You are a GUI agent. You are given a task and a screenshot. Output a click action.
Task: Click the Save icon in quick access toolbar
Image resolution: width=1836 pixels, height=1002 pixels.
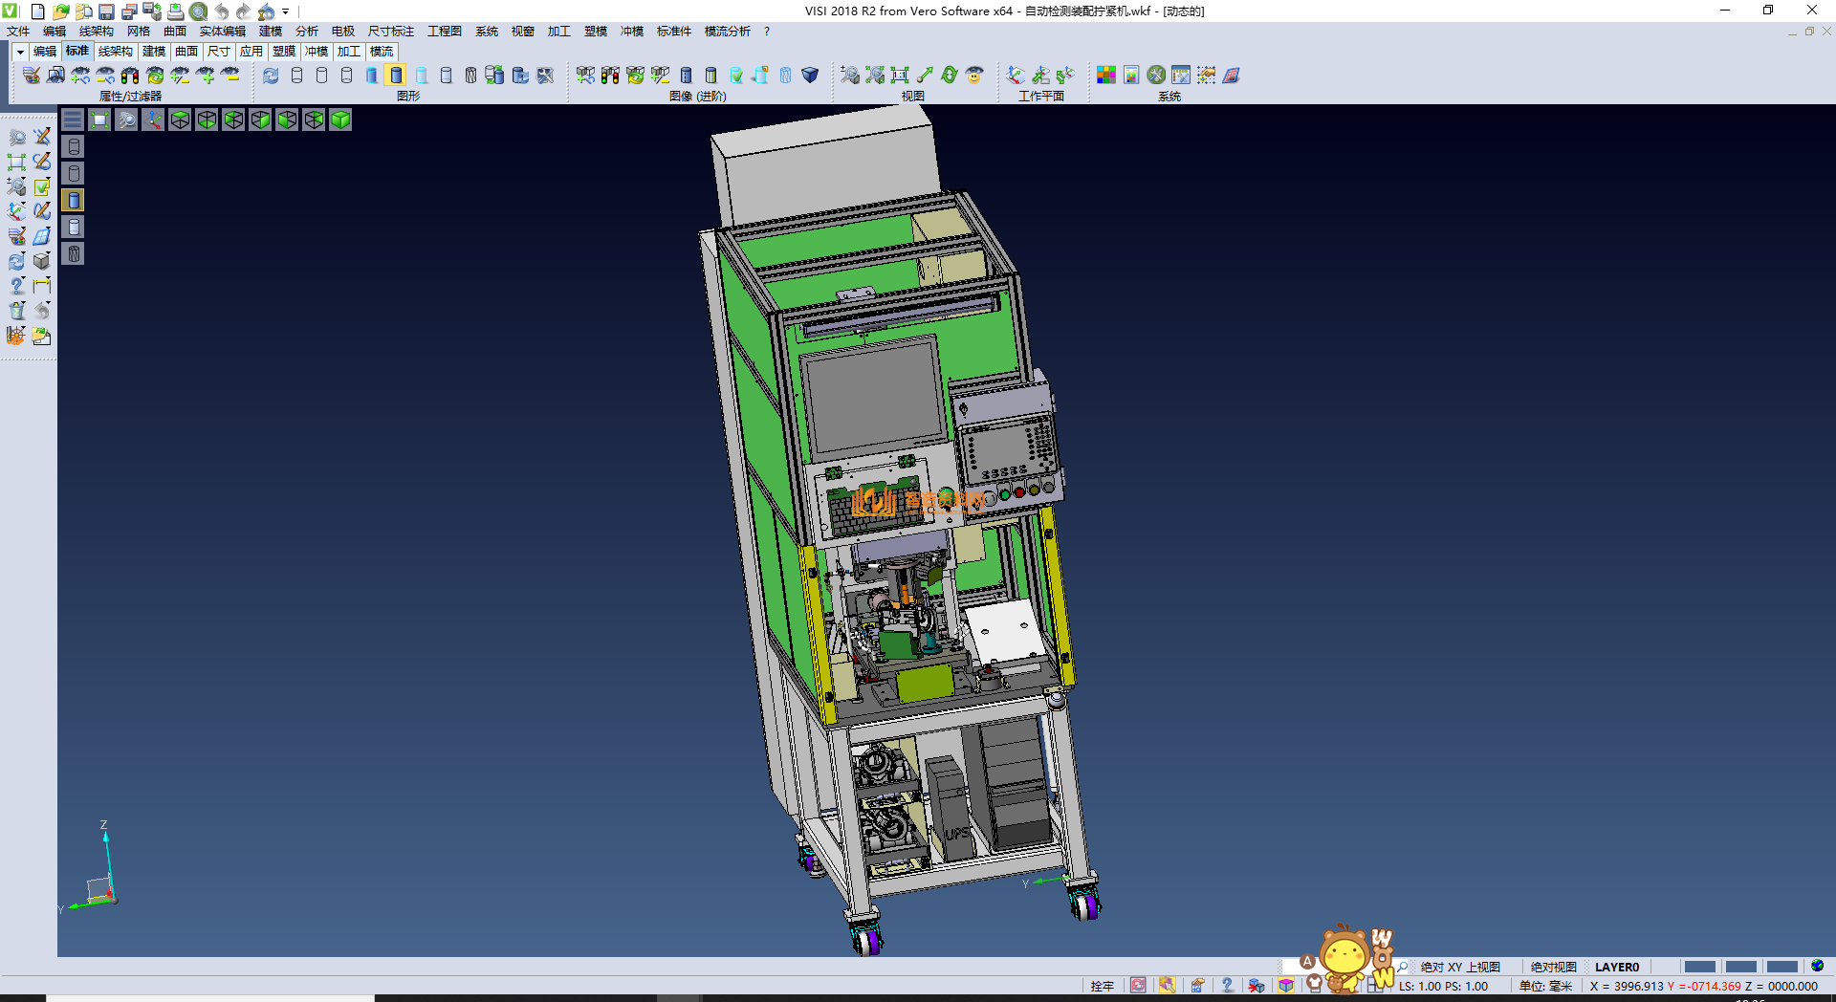click(106, 11)
